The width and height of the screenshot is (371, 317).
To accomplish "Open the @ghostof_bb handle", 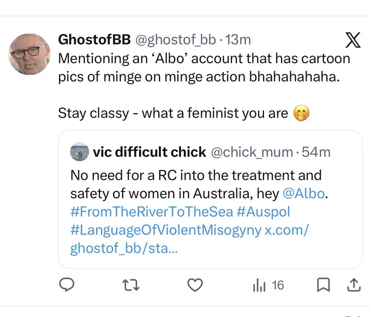I will click(175, 39).
